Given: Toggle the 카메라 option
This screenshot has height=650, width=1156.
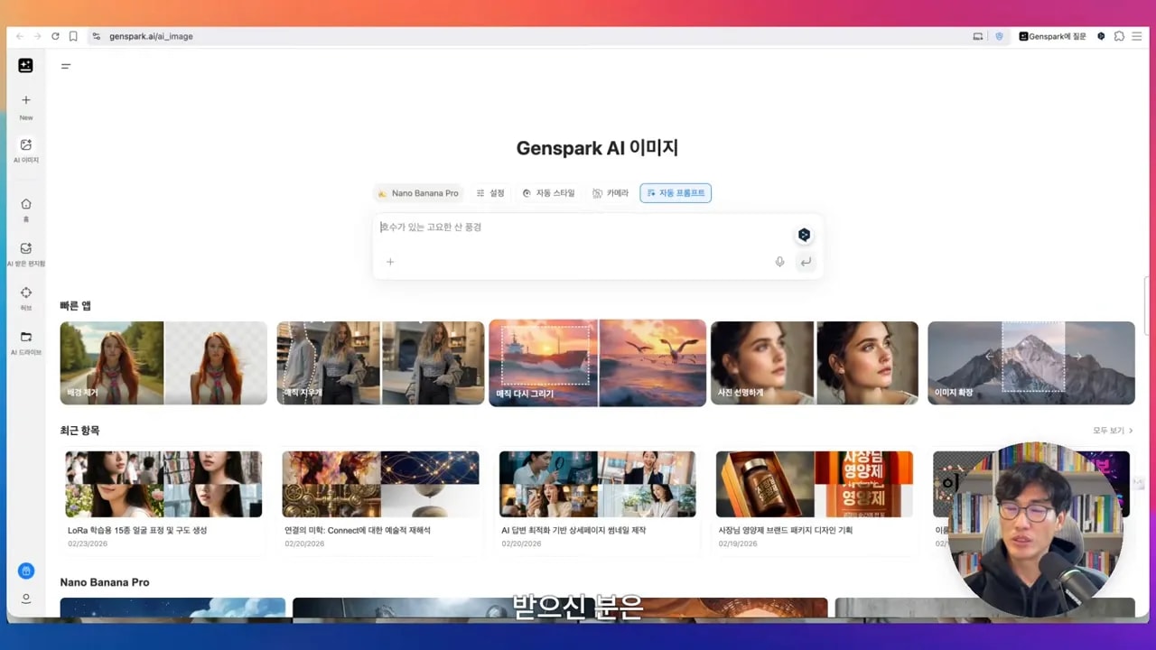Looking at the screenshot, I should click(x=611, y=192).
